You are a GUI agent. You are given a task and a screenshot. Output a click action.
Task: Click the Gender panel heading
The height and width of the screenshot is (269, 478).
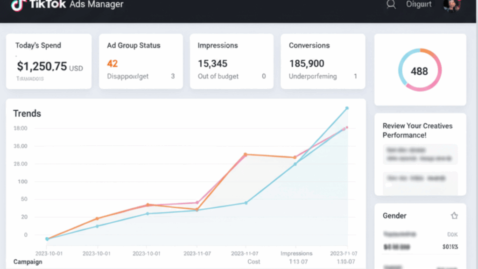coord(394,216)
